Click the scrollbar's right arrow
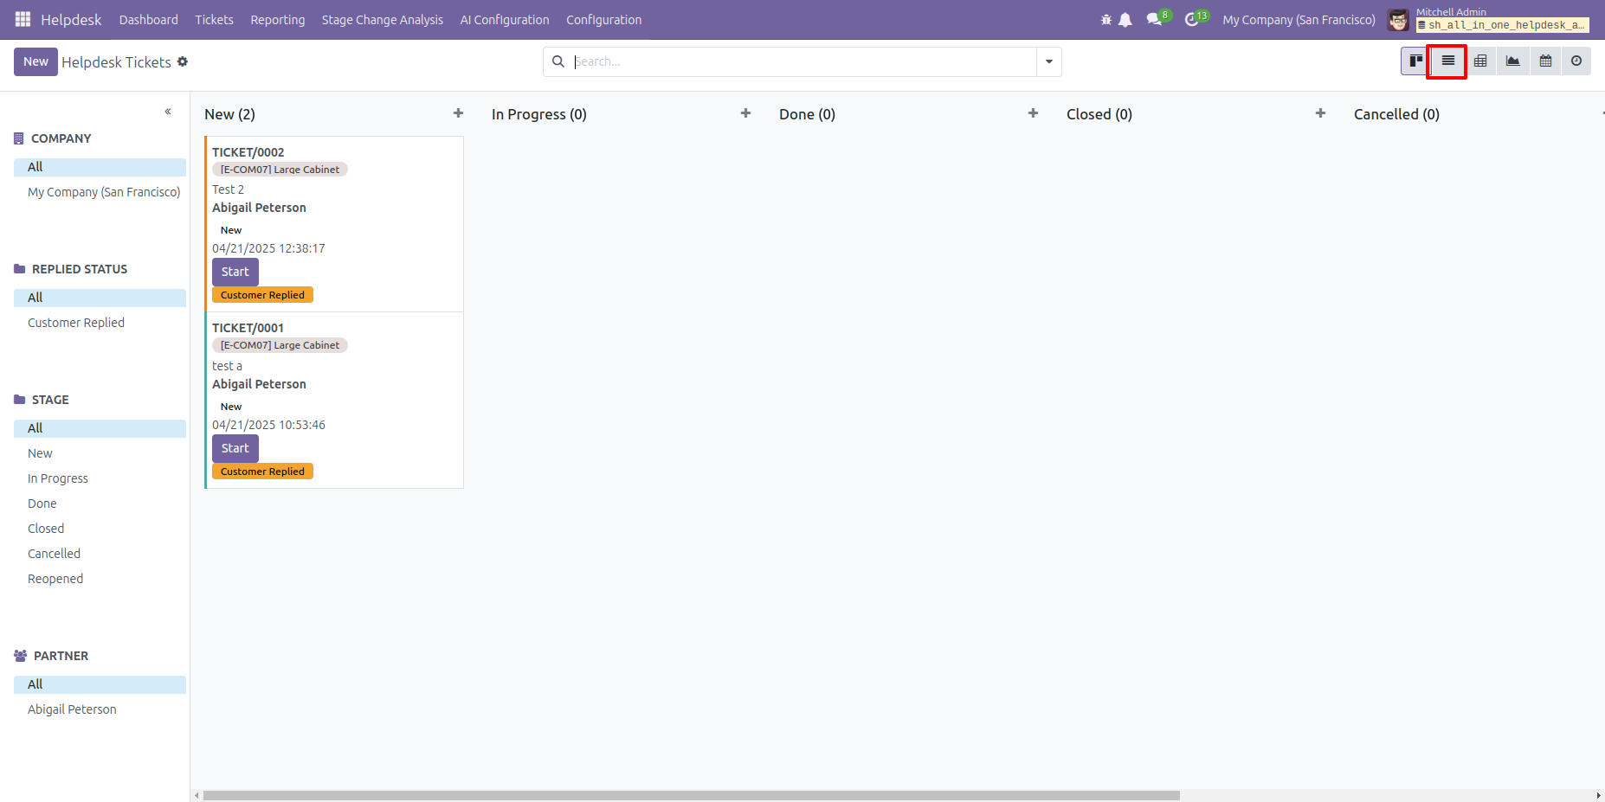Screen dimensions: 1605x802 tap(1598, 795)
